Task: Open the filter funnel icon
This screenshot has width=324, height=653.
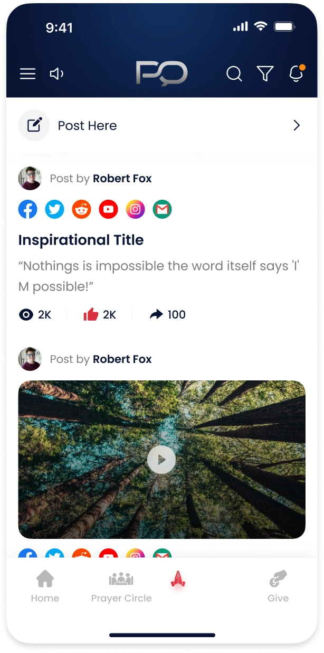Action: point(265,74)
